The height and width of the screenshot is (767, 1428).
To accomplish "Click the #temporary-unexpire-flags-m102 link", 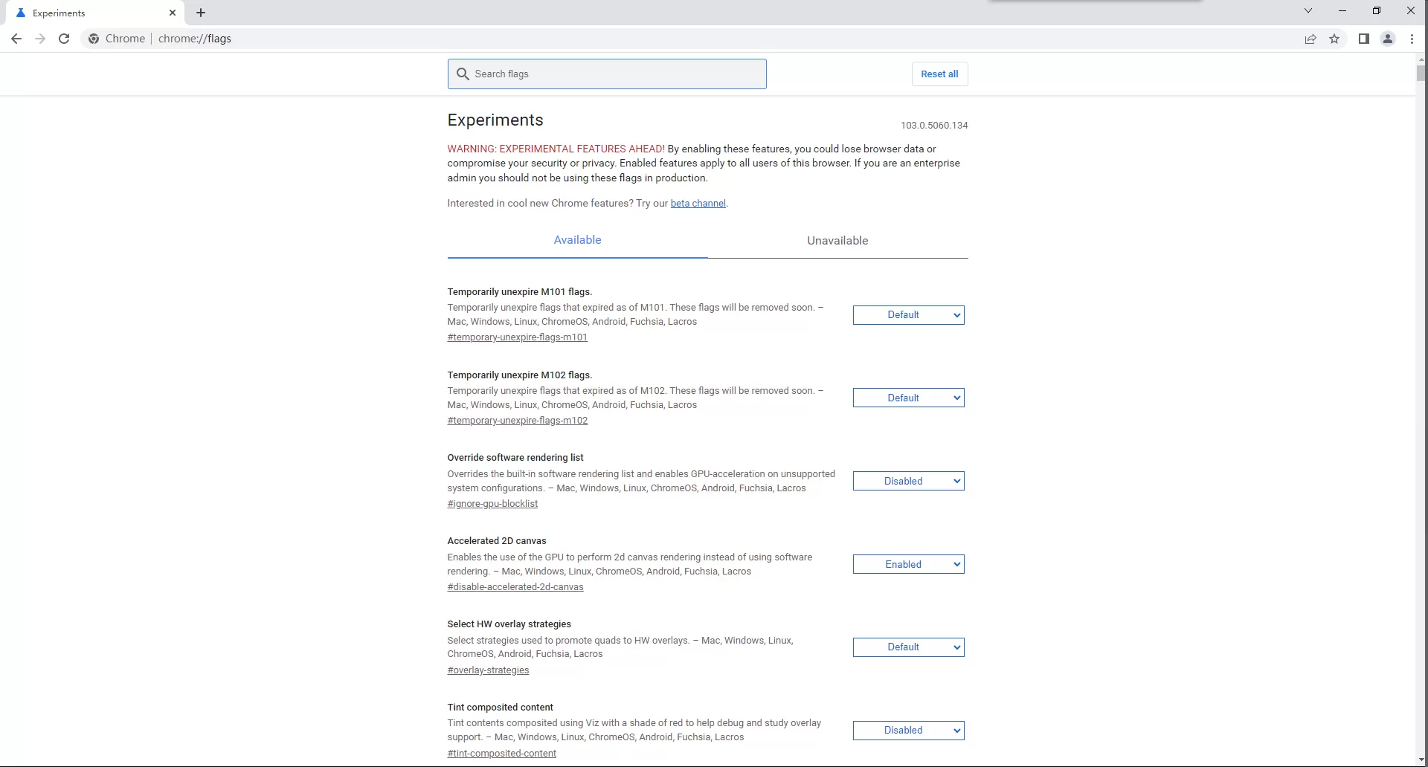I will (x=517, y=421).
